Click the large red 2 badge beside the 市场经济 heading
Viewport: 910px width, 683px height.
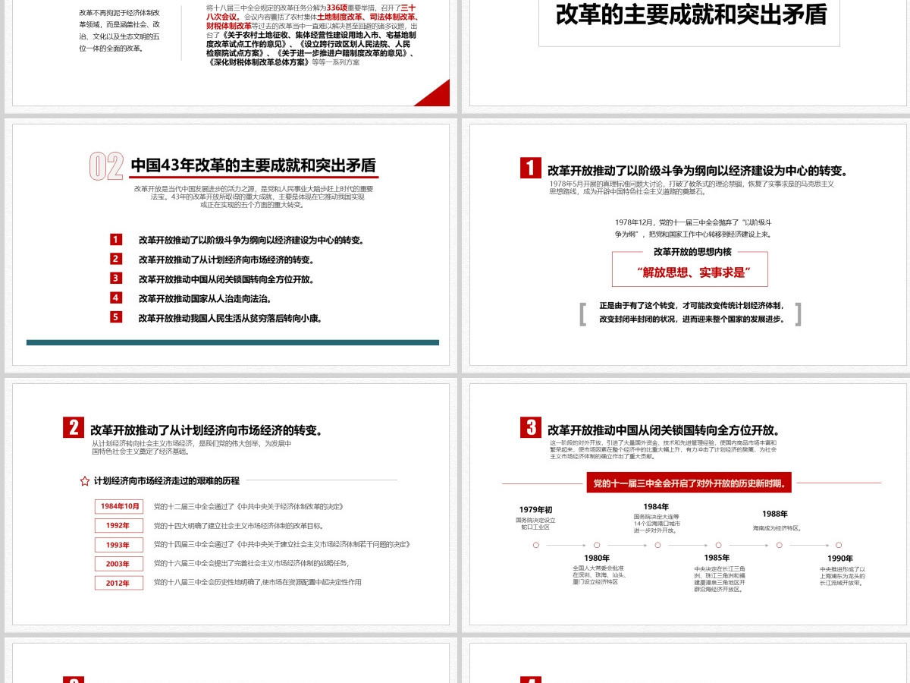point(74,427)
